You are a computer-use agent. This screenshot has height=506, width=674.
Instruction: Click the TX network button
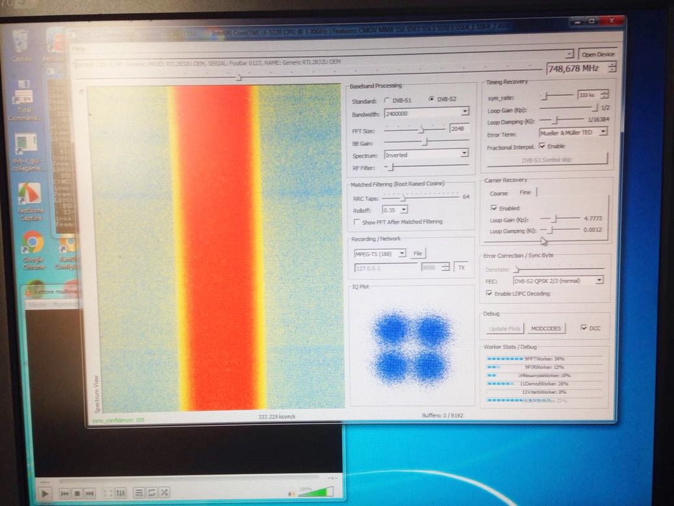coord(461,267)
